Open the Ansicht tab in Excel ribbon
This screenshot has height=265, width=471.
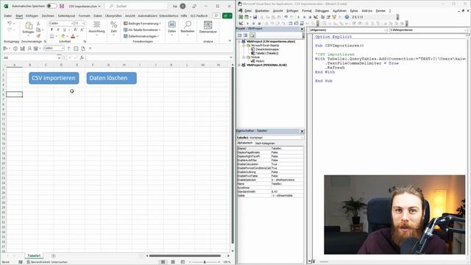pos(130,15)
